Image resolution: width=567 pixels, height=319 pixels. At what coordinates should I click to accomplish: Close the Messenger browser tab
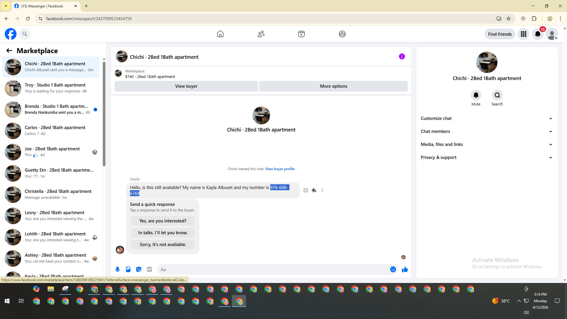pos(76,6)
